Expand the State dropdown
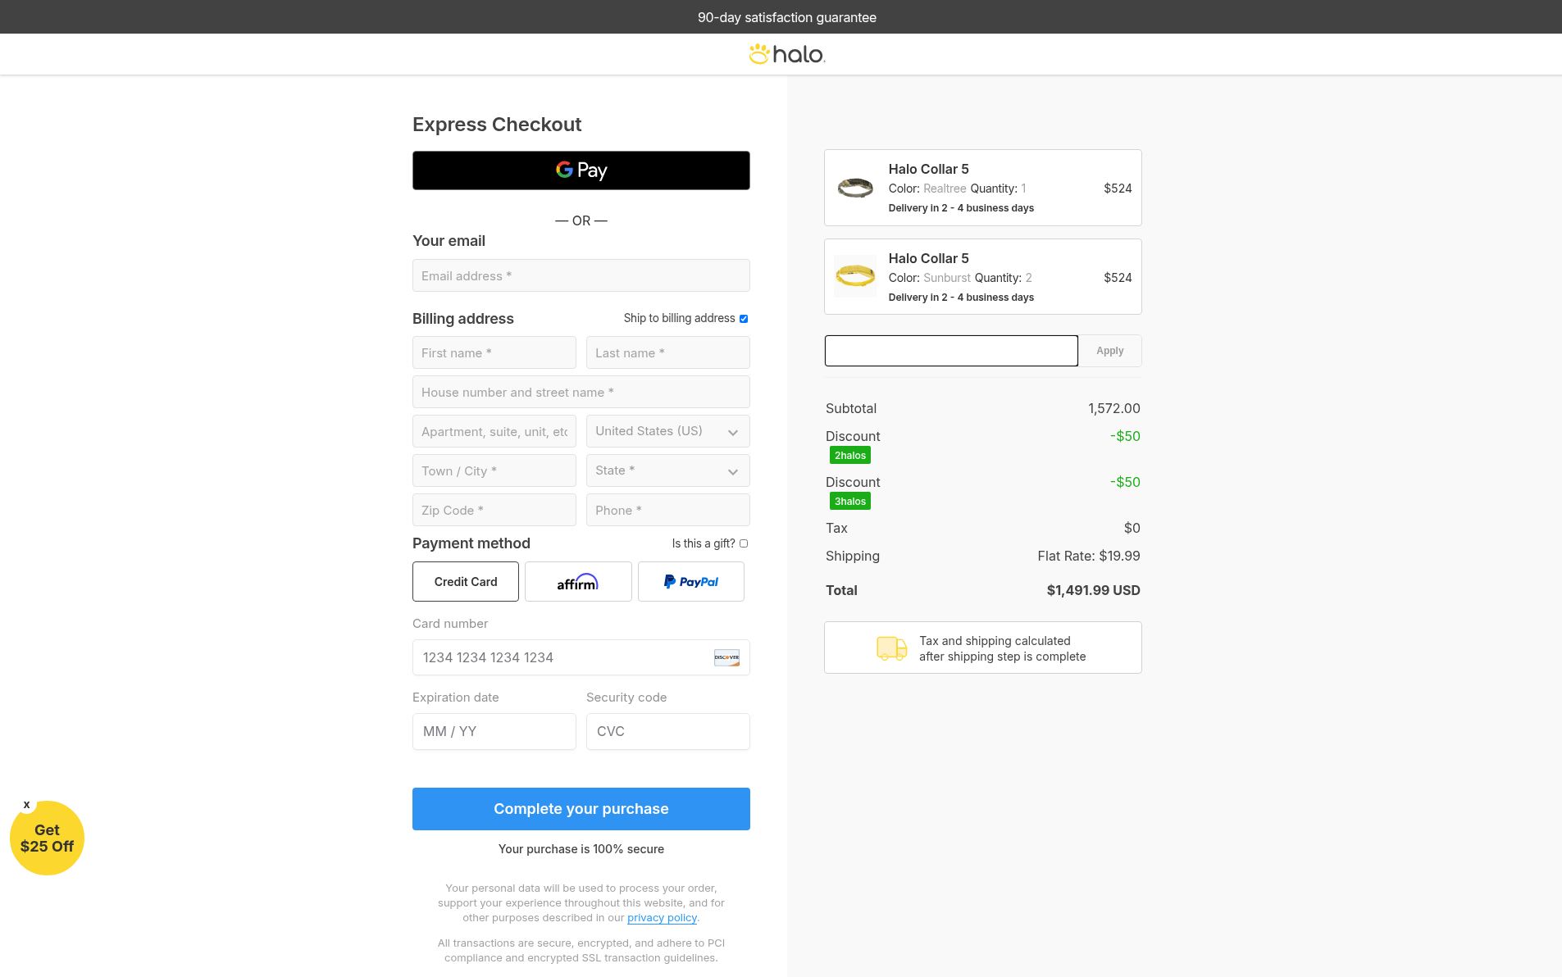The image size is (1562, 977). click(667, 470)
